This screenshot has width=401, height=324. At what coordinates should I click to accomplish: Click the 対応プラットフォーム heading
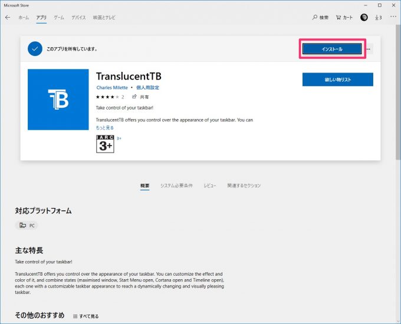click(x=43, y=211)
